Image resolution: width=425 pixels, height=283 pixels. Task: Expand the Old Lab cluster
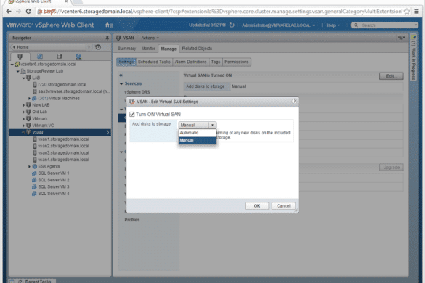[x=23, y=112]
